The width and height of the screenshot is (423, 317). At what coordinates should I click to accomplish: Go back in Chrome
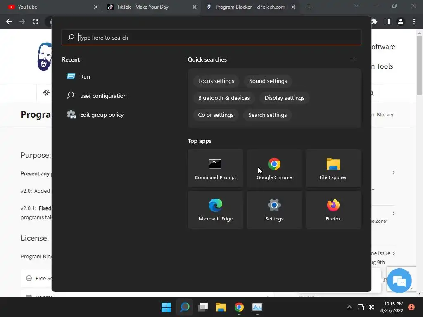point(9,21)
